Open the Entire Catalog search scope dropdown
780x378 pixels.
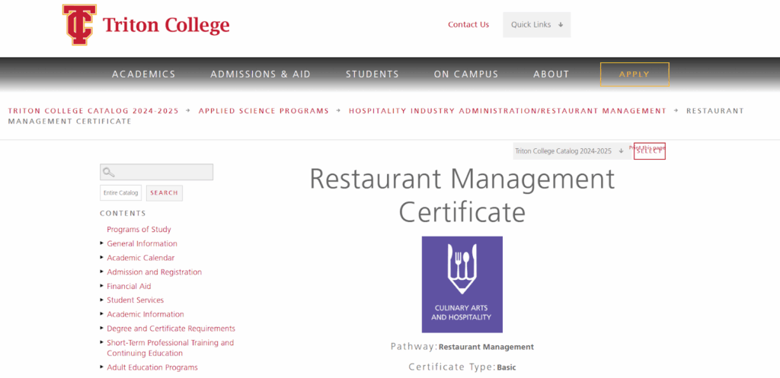tap(121, 192)
